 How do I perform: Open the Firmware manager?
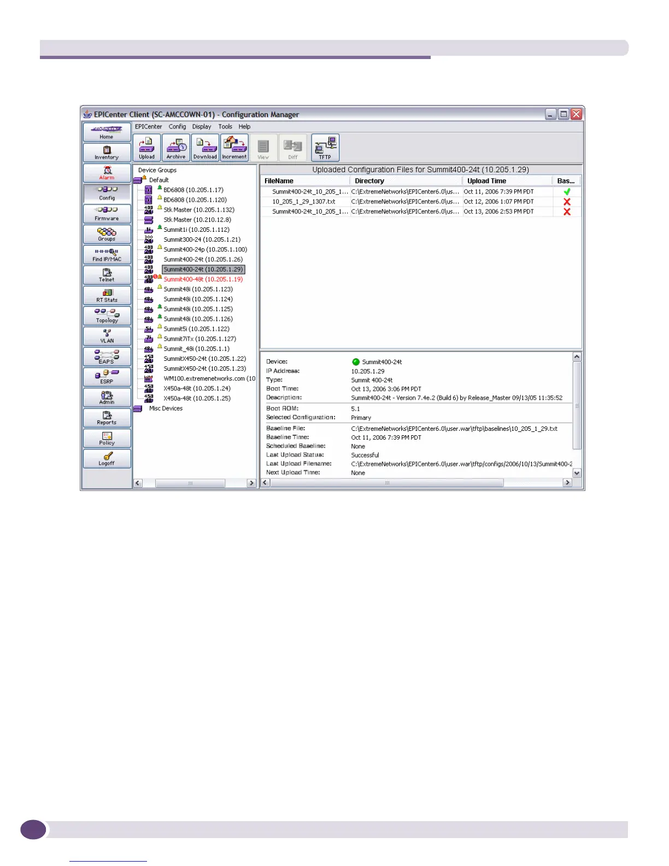(x=107, y=214)
